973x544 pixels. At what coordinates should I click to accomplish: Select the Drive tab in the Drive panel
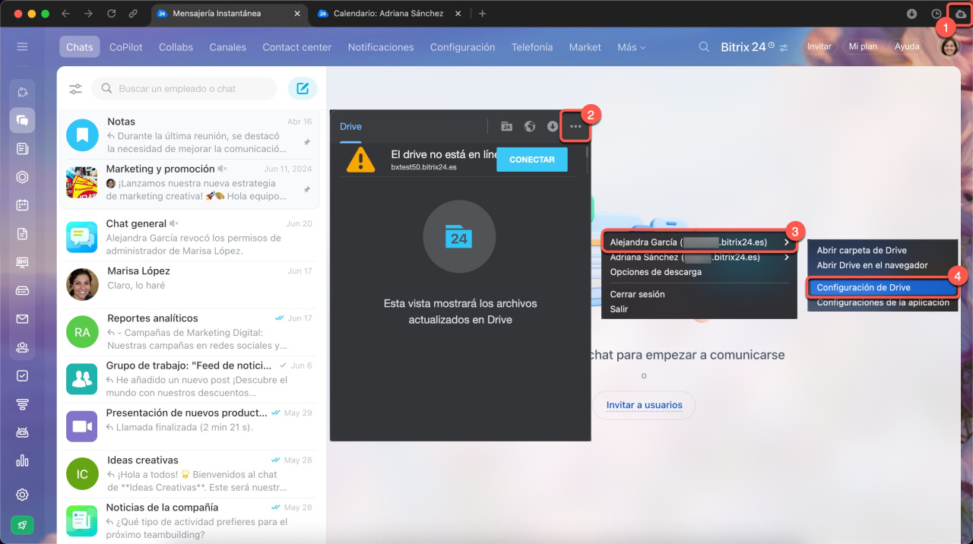point(350,126)
